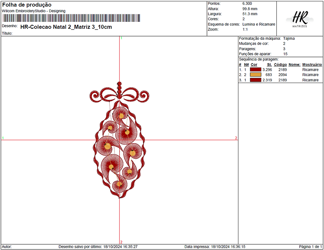Click the red marker 2 at bottom
This screenshot has width=324, height=250.
[121, 242]
